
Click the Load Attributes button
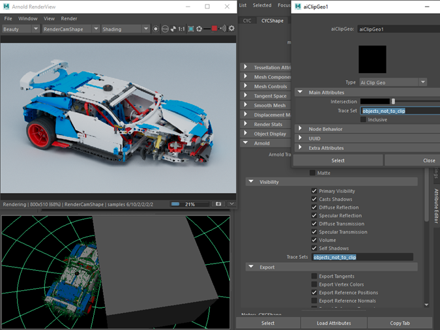pos(334,323)
